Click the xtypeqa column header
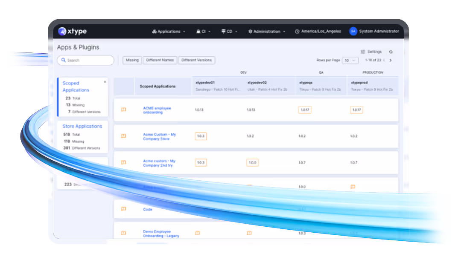The height and width of the screenshot is (277, 461). pos(320,86)
